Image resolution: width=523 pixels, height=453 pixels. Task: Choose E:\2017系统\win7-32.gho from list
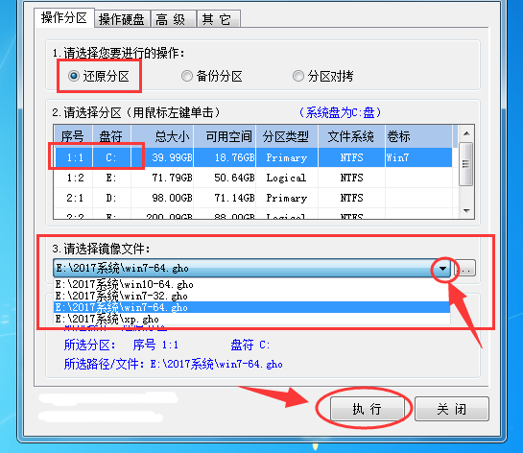251,296
